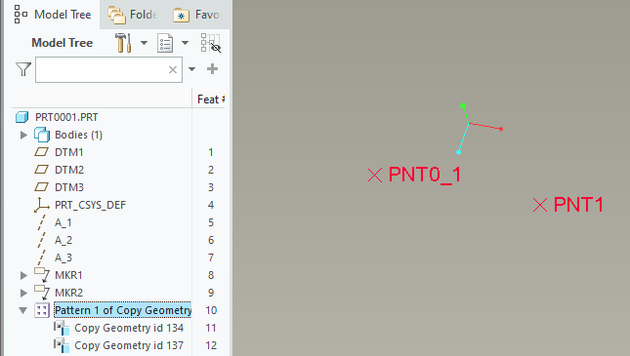The width and height of the screenshot is (630, 356).
Task: Click the Model Tree settings hammer icon
Action: (x=123, y=43)
